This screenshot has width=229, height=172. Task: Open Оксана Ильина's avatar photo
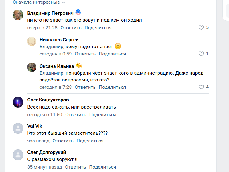click(32, 68)
